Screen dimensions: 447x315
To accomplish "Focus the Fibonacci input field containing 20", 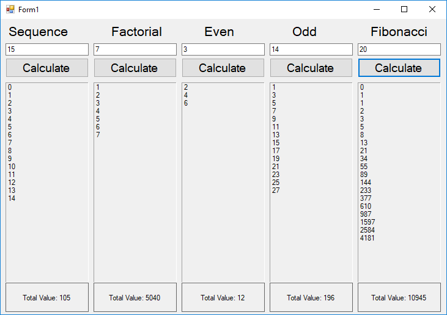I will (x=399, y=49).
